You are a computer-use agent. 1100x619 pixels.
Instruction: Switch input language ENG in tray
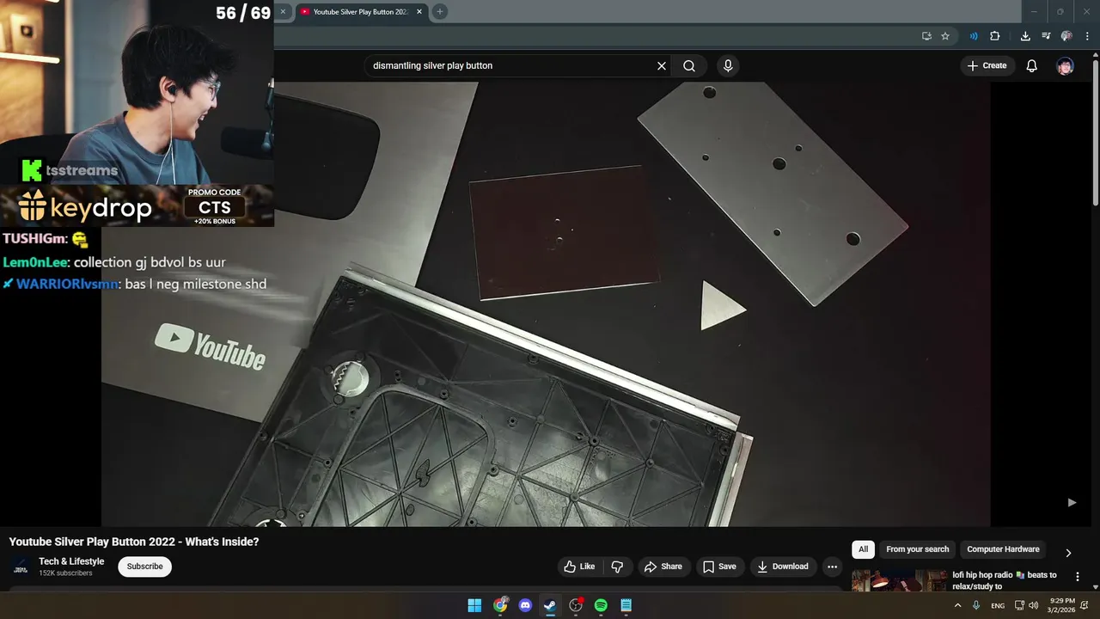click(x=998, y=605)
